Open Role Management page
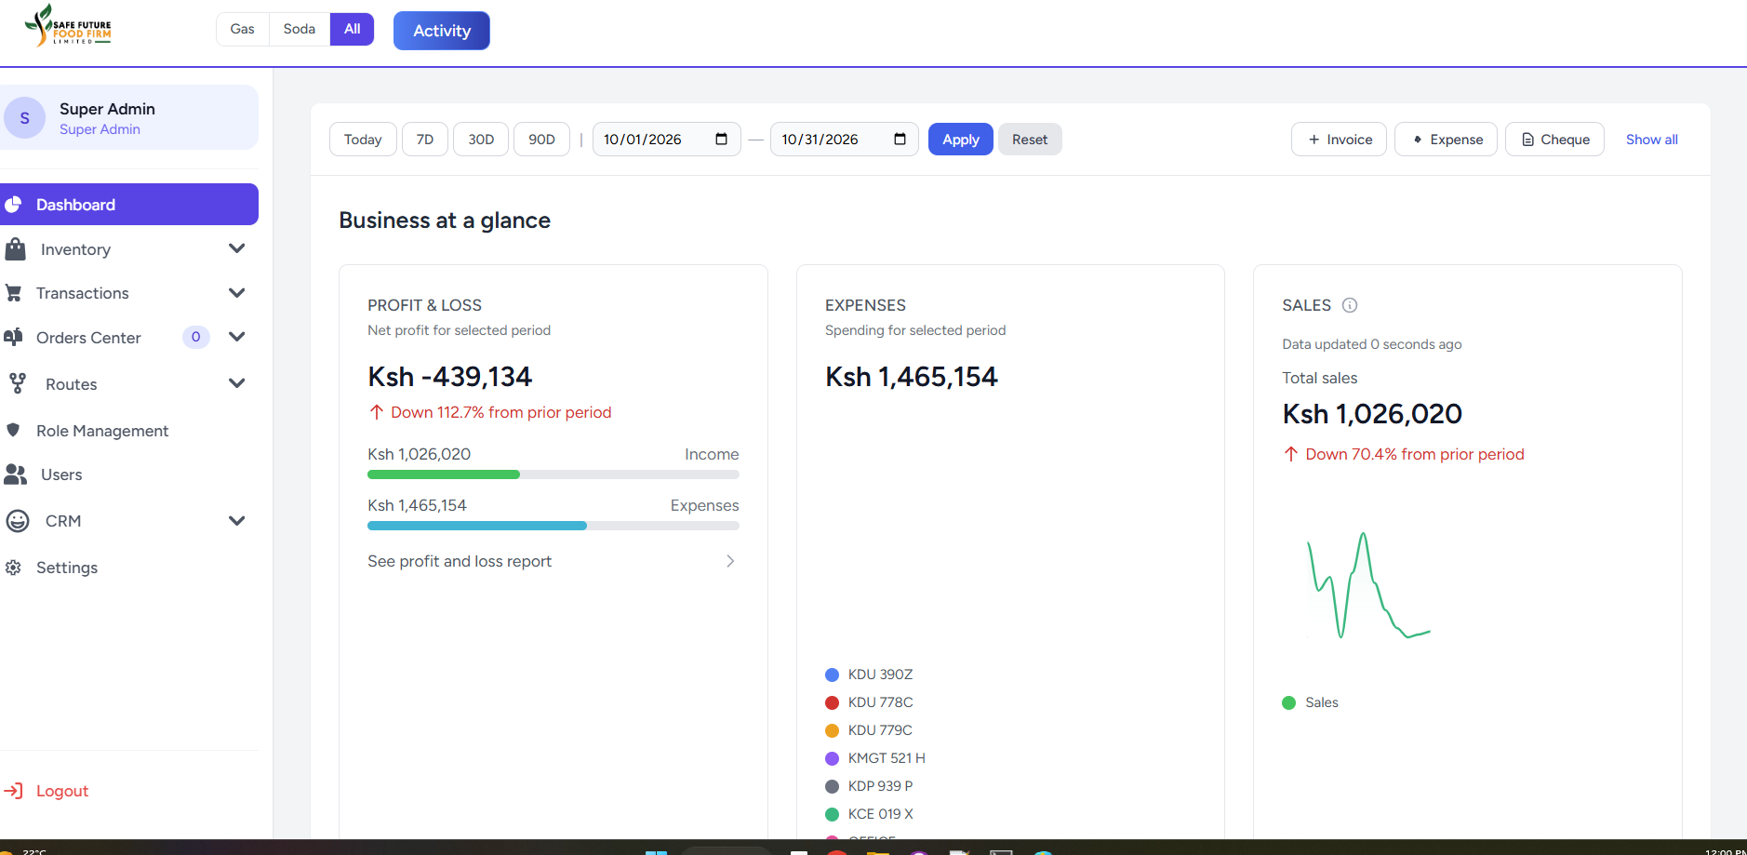This screenshot has width=1747, height=855. [102, 431]
